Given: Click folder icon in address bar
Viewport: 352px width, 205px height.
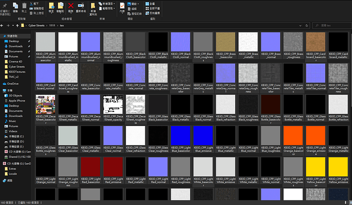Looking at the screenshot, I should [22, 25].
